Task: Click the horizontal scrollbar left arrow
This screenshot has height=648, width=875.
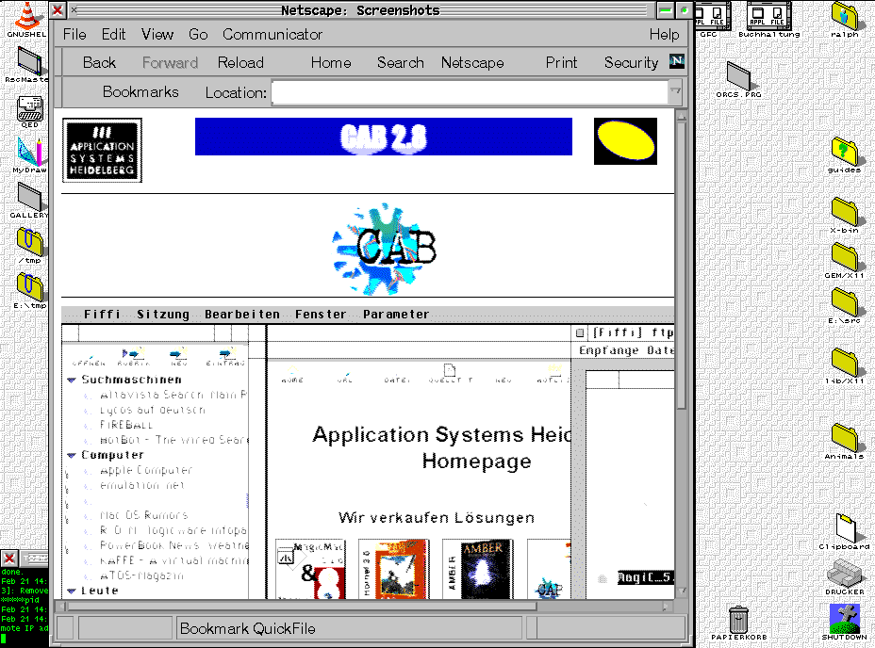Action: click(62, 607)
